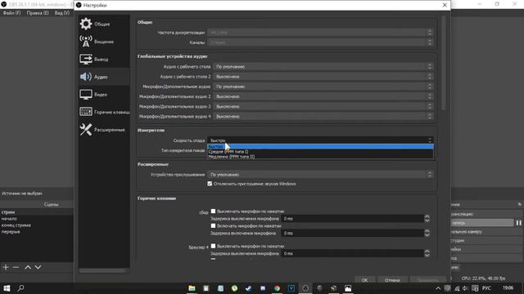Add a scene with the plus icon in OBS main window
This screenshot has height=294, width=524.
[6, 267]
